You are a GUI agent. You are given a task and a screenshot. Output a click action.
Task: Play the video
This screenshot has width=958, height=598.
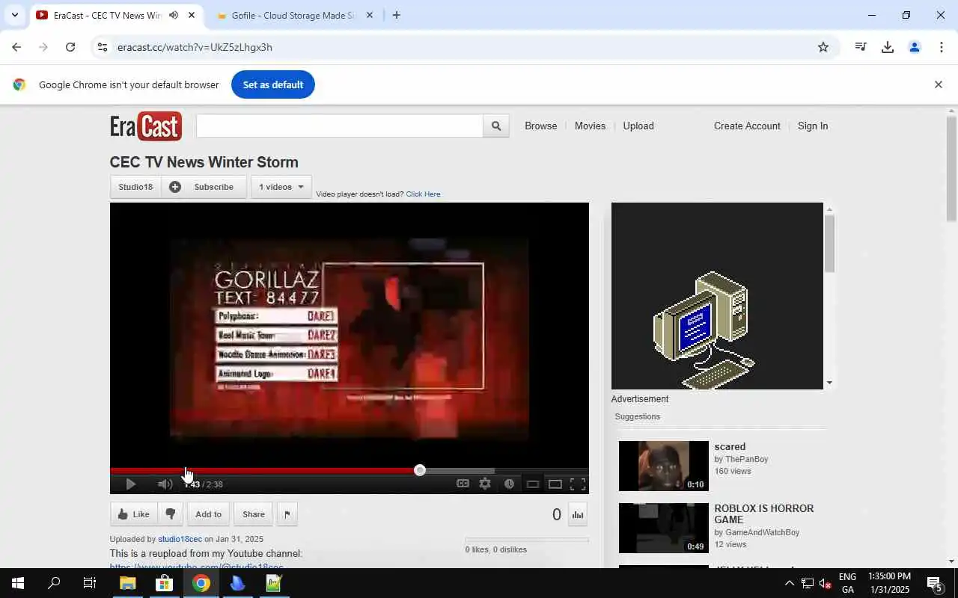[x=130, y=484]
